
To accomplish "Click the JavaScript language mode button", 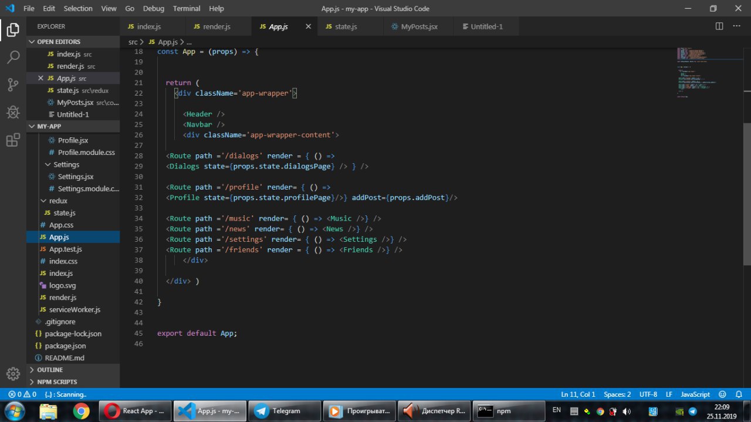I will (x=695, y=394).
